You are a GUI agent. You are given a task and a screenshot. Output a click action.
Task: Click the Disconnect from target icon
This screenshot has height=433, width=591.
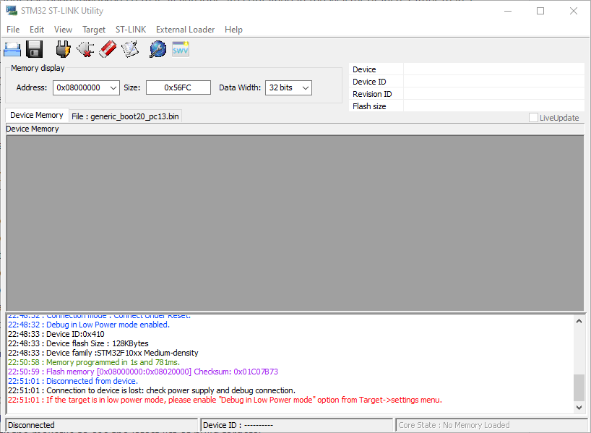(x=85, y=49)
